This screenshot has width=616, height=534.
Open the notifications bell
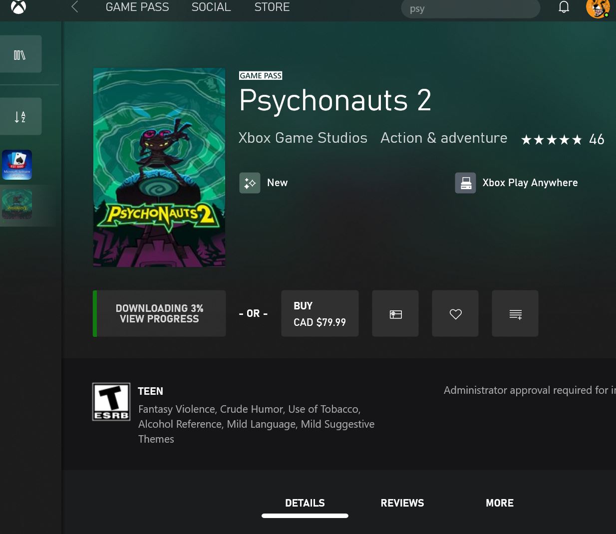[564, 7]
